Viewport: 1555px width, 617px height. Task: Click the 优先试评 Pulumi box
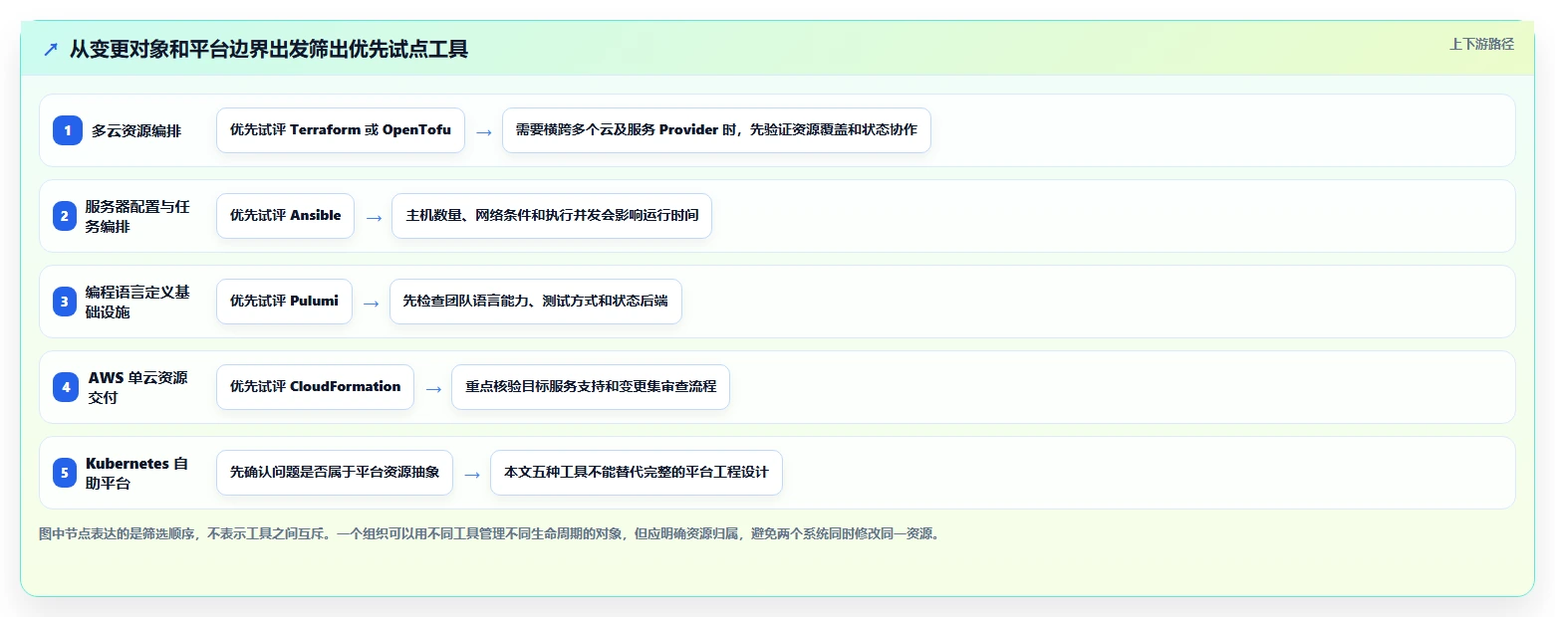(284, 302)
